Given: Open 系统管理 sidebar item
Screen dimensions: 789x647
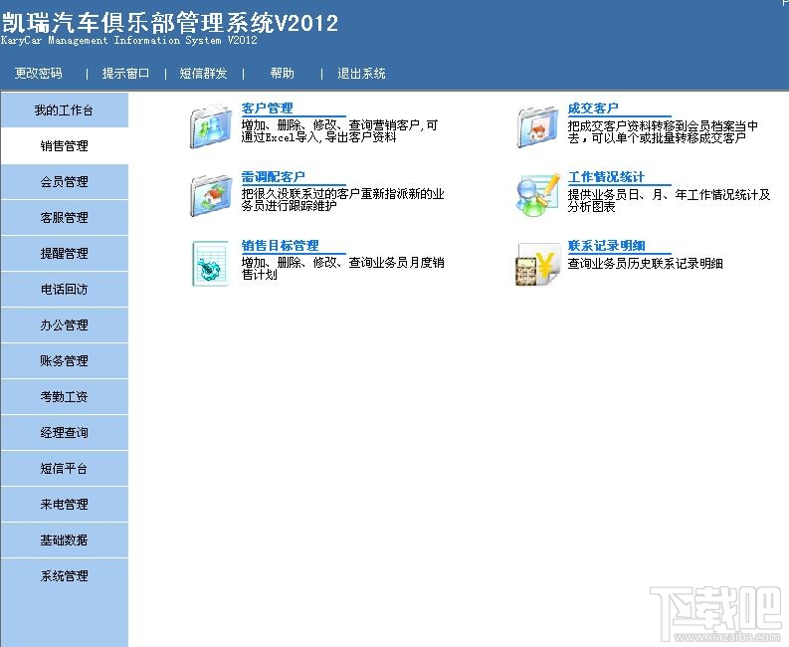Looking at the screenshot, I should click(65, 575).
